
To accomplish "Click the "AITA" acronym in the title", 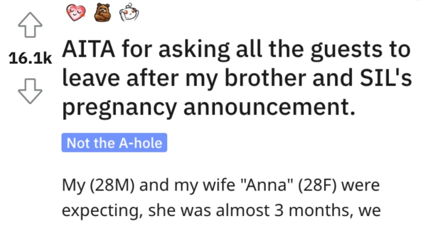I will pos(89,49).
